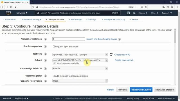
Task: Open Feedback in the footer
Action: [7, 98]
